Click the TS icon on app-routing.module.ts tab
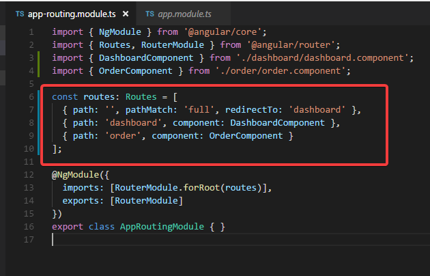The image size is (430, 276). click(20, 14)
